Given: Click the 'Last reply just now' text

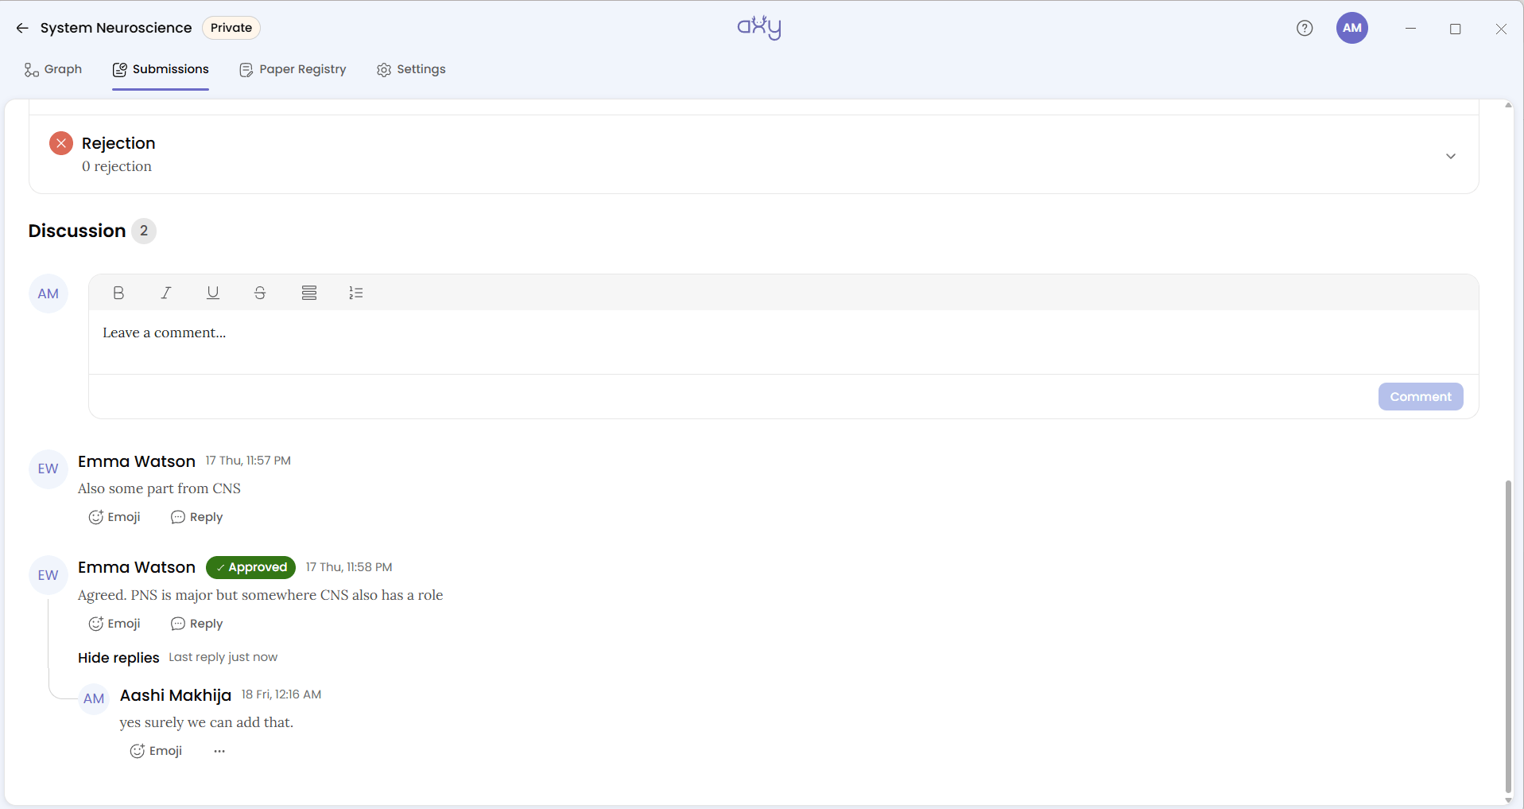Looking at the screenshot, I should [x=223, y=657].
